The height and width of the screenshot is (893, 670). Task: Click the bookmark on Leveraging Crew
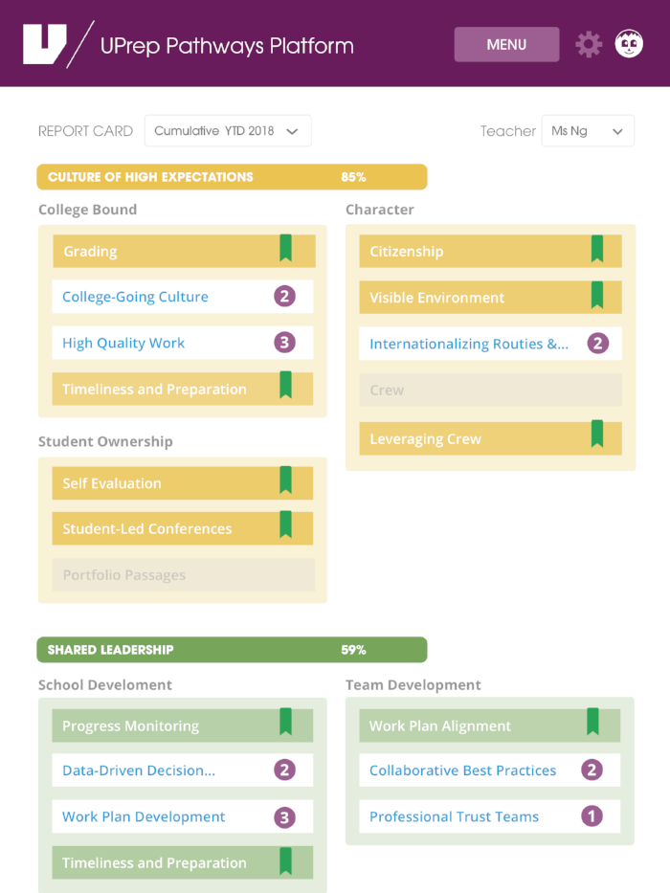coord(597,434)
